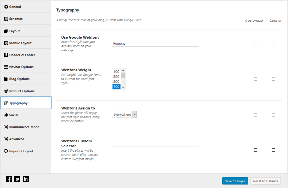Open the Schemes settings tab
This screenshot has height=188, width=288.
pos(26,19)
